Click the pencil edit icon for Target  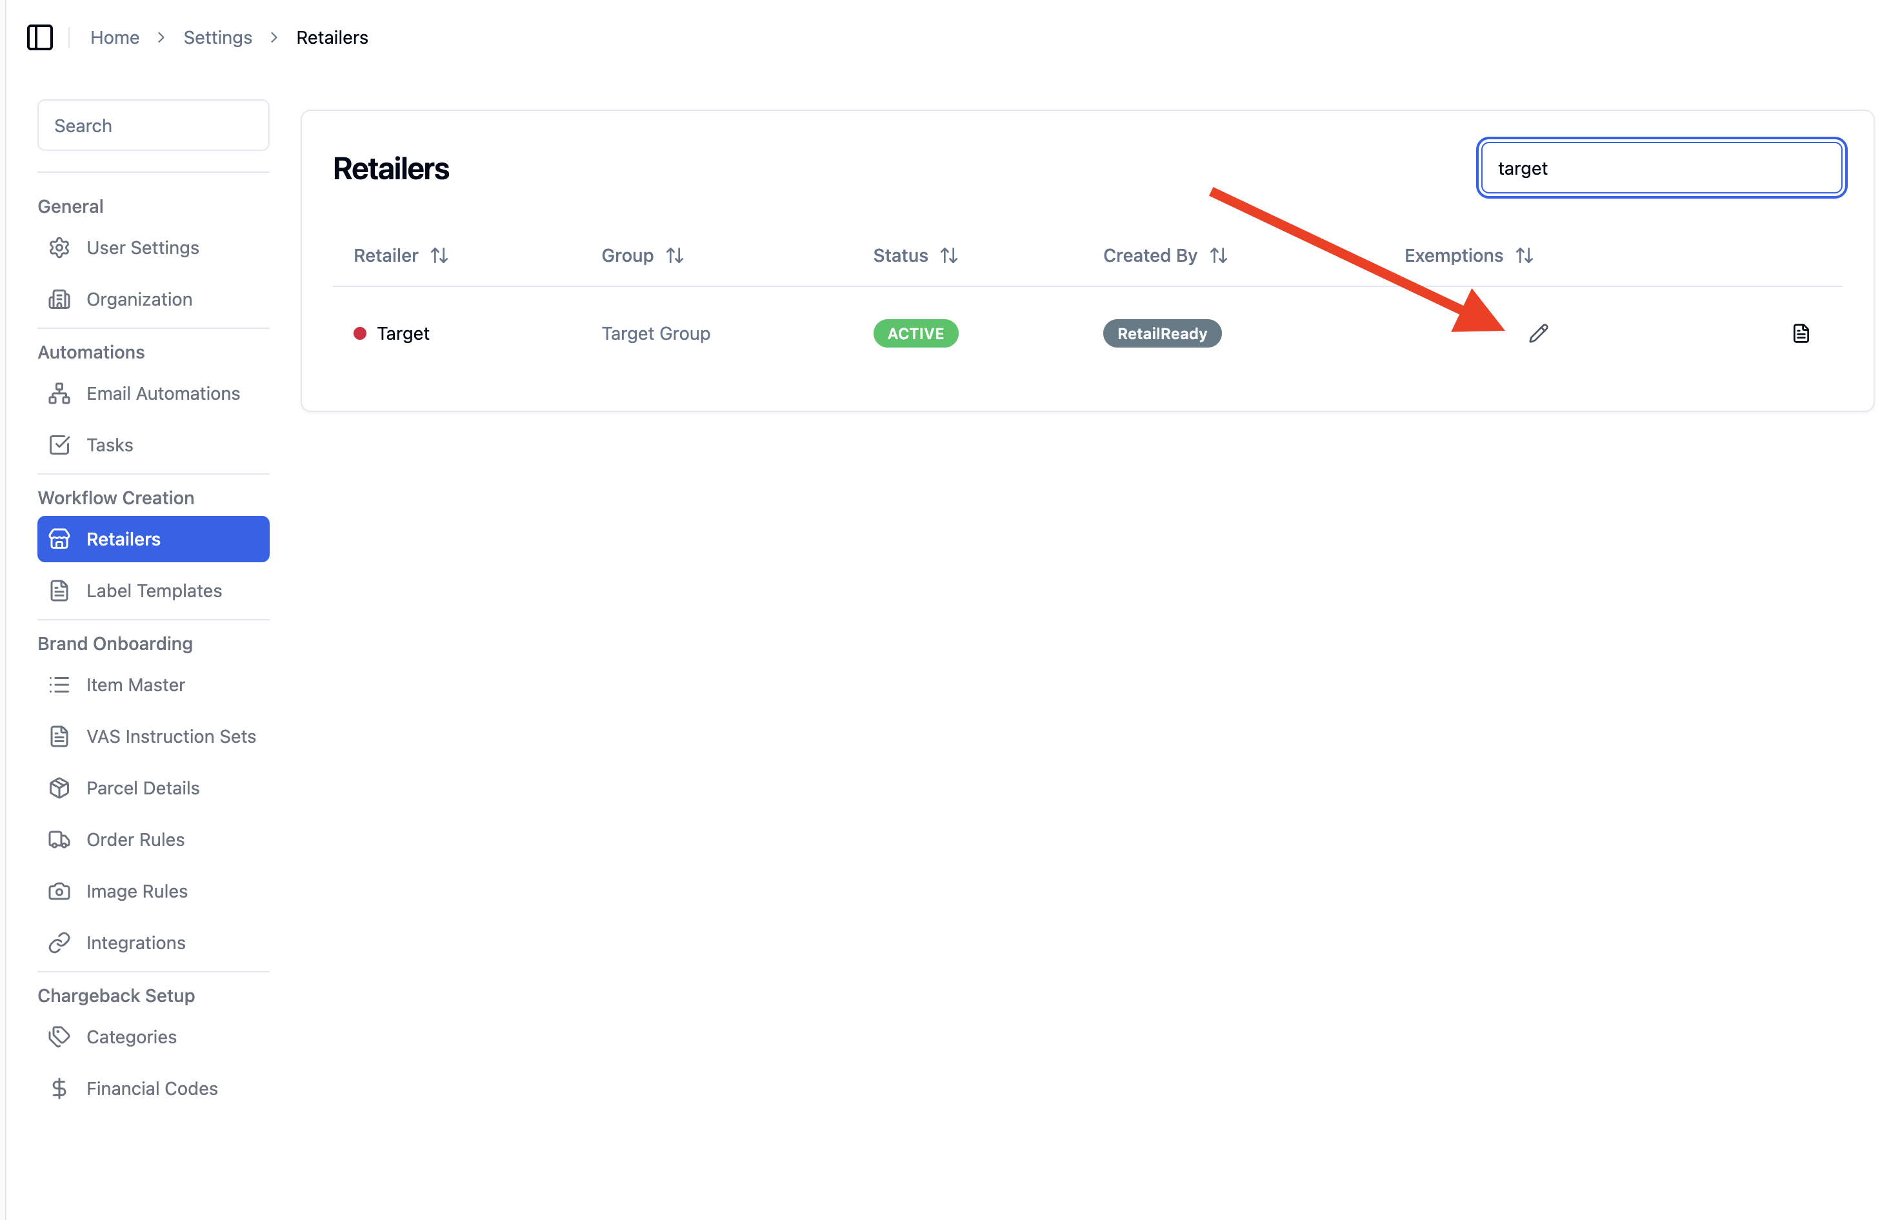click(x=1538, y=333)
